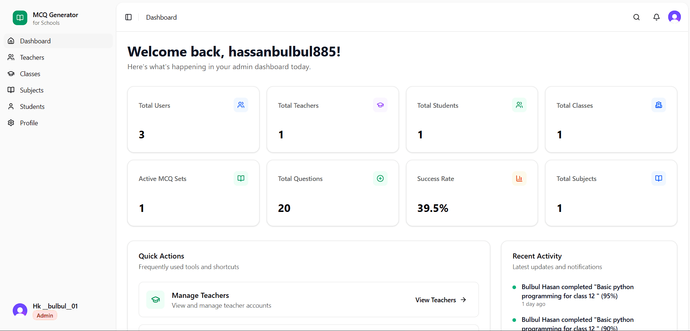Click the Manage Teachers graduation cap icon
This screenshot has width=690, height=331.
tap(155, 299)
